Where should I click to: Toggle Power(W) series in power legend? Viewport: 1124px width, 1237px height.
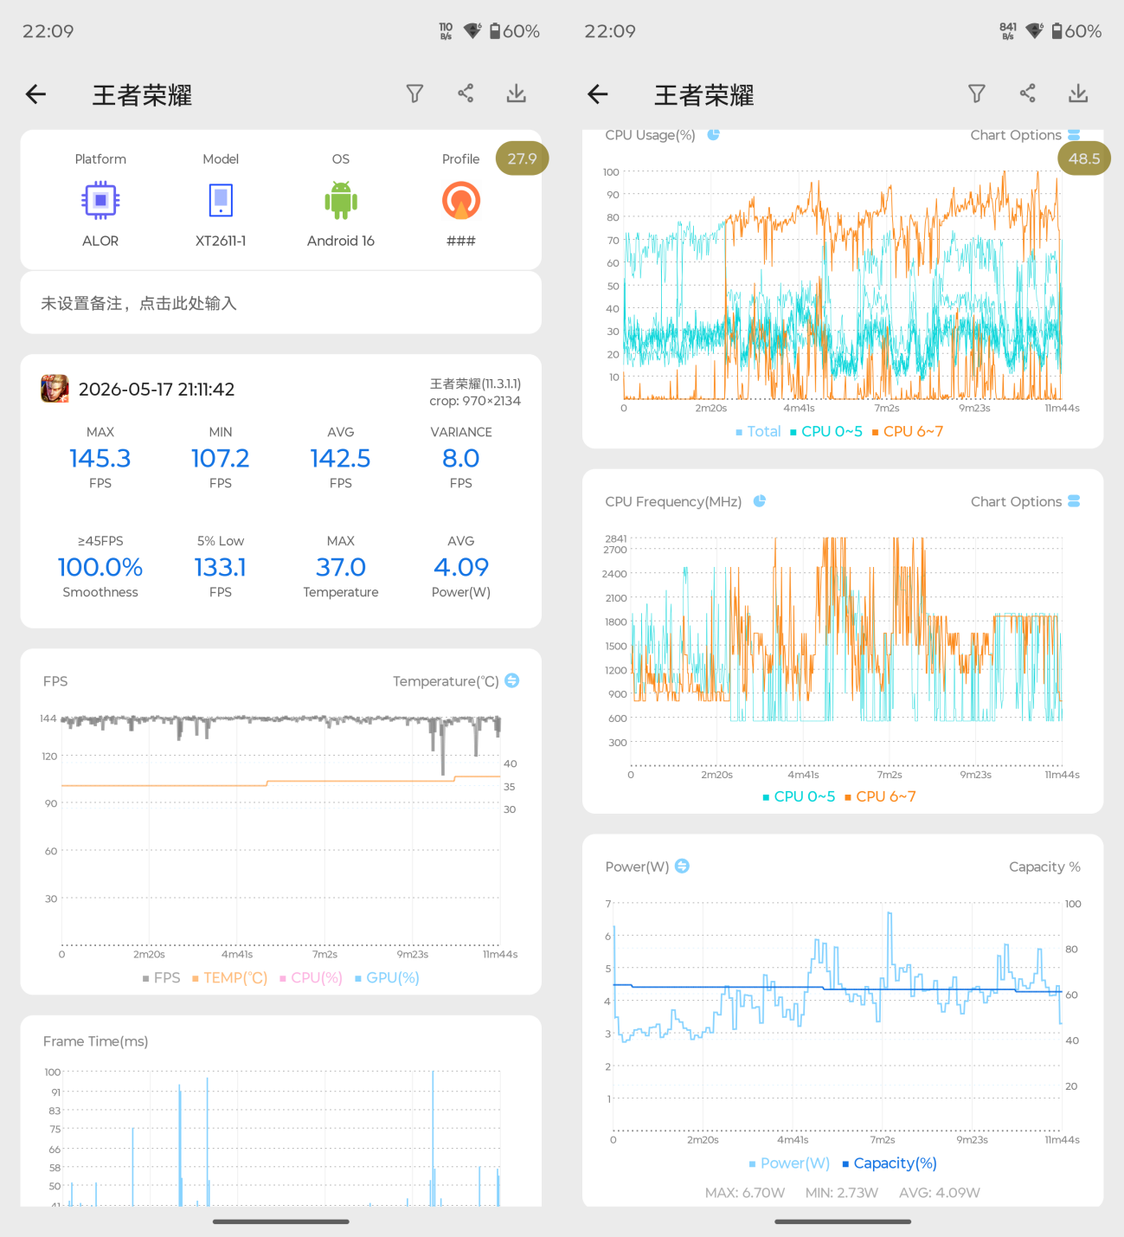[x=789, y=1163]
